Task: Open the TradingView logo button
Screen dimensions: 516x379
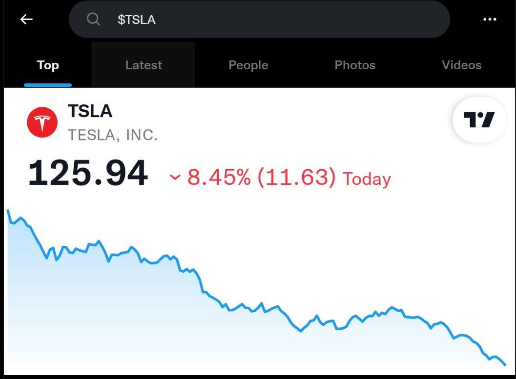Action: 479,120
